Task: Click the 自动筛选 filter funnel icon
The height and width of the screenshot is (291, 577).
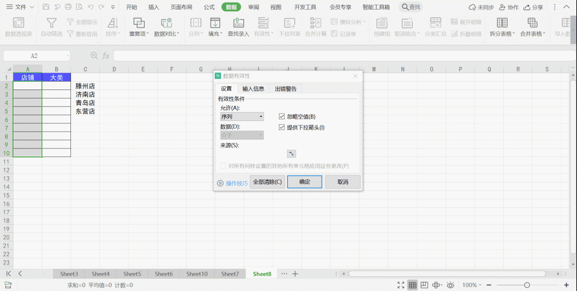Action: [51, 23]
